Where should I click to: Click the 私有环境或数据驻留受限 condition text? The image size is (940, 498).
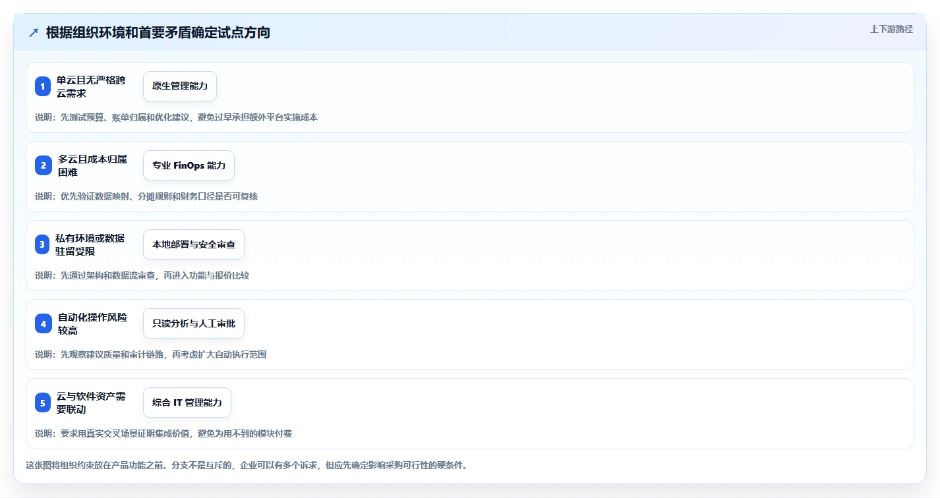click(x=90, y=244)
